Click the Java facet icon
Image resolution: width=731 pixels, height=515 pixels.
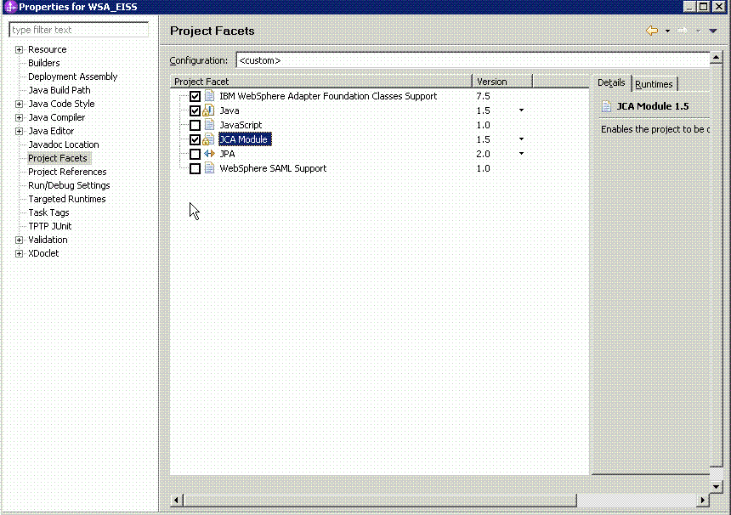(208, 110)
